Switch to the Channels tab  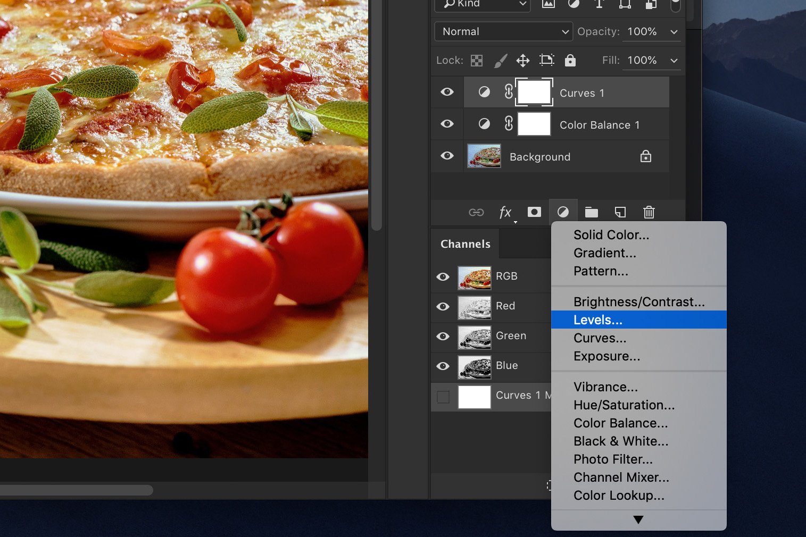[465, 244]
